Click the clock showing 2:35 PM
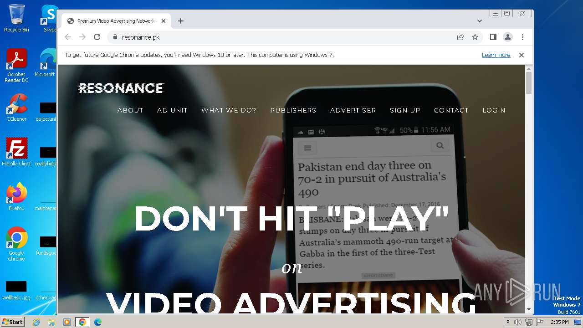Screen dimensions: 583x328 pyautogui.click(x=559, y=322)
